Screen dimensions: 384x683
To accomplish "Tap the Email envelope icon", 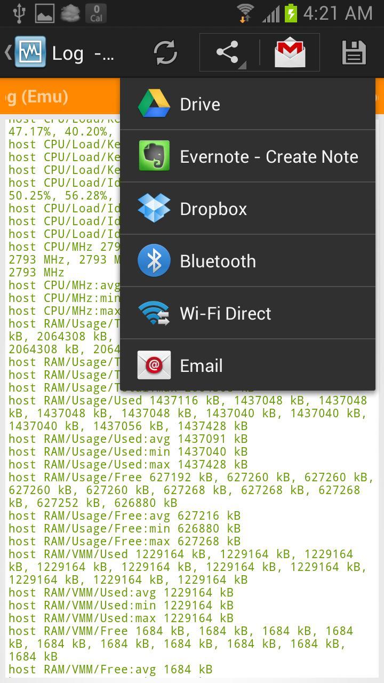I will 154,365.
